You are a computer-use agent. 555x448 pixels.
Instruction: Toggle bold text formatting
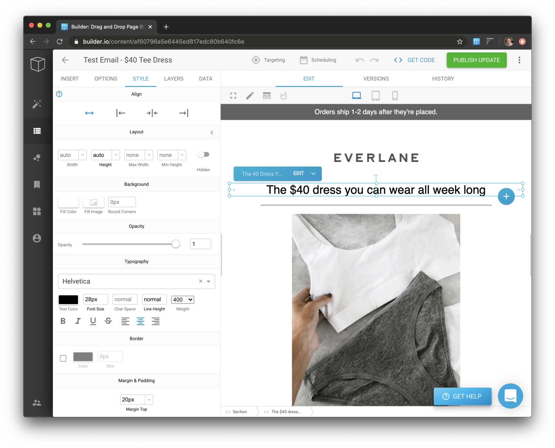point(63,321)
